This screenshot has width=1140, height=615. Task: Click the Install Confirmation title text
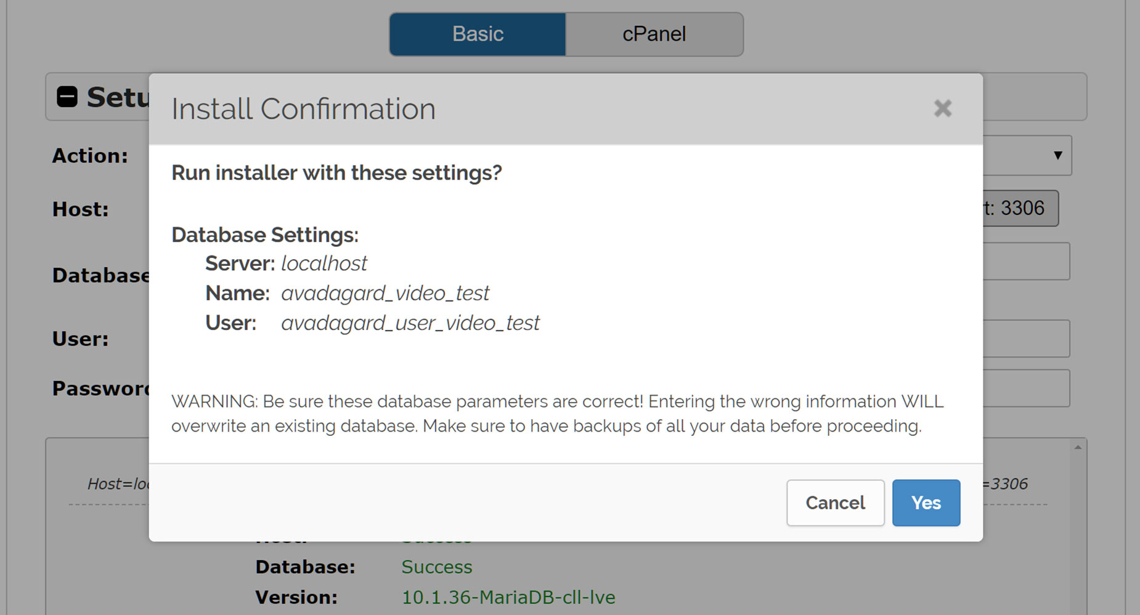point(303,109)
